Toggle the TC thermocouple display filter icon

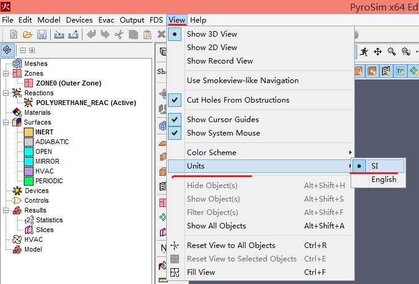(399, 71)
